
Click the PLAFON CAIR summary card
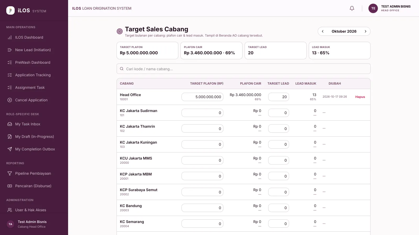coord(211,51)
